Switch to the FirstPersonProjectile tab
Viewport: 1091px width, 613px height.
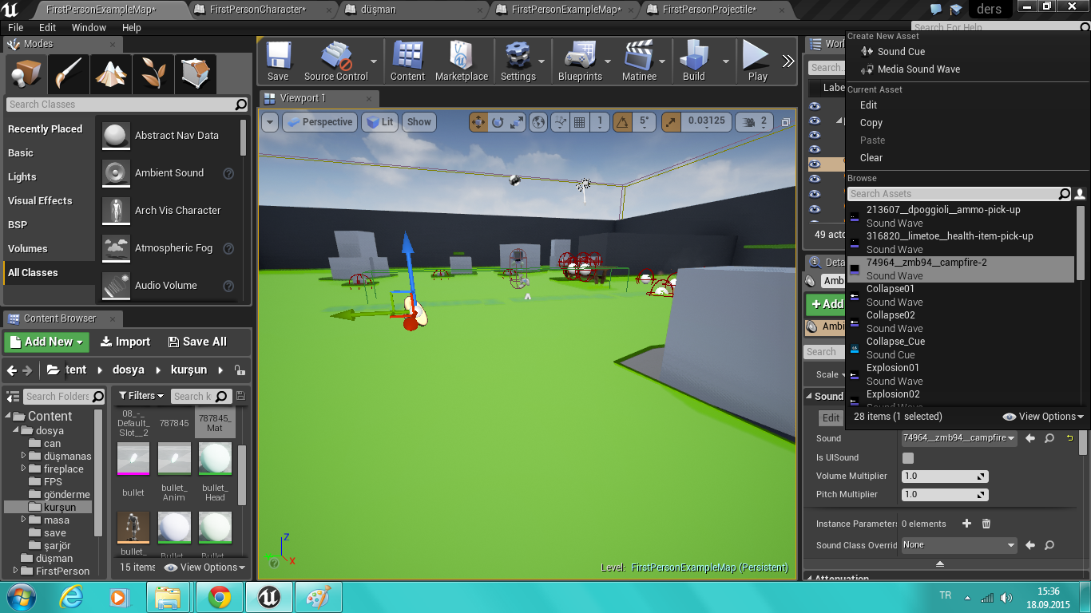tap(708, 10)
